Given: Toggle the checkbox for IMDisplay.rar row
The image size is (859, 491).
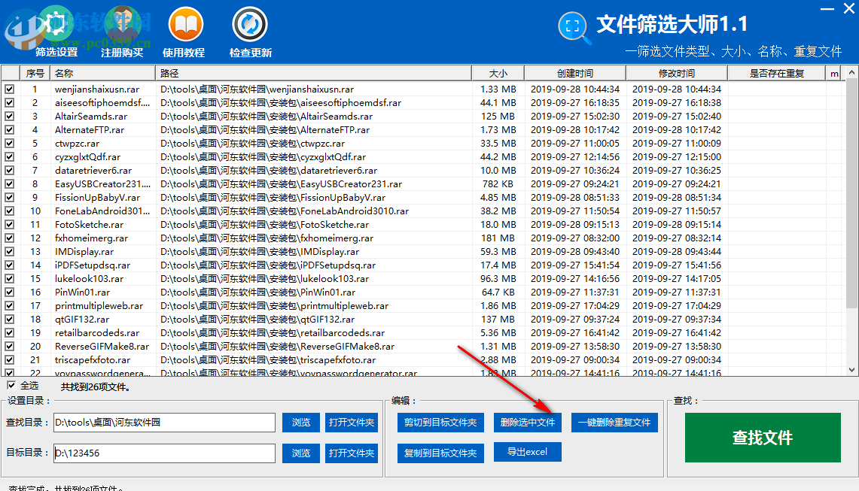Looking at the screenshot, I should [x=9, y=251].
